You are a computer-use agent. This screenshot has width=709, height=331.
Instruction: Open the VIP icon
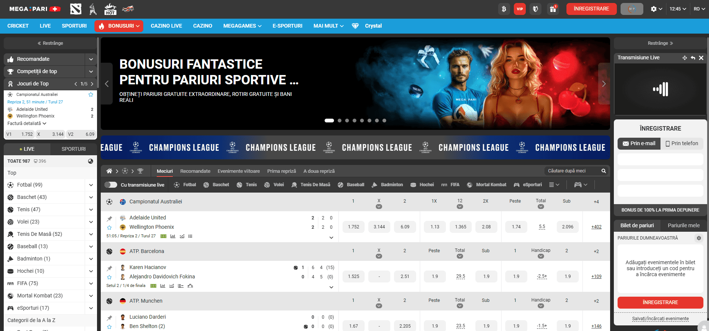pos(520,9)
